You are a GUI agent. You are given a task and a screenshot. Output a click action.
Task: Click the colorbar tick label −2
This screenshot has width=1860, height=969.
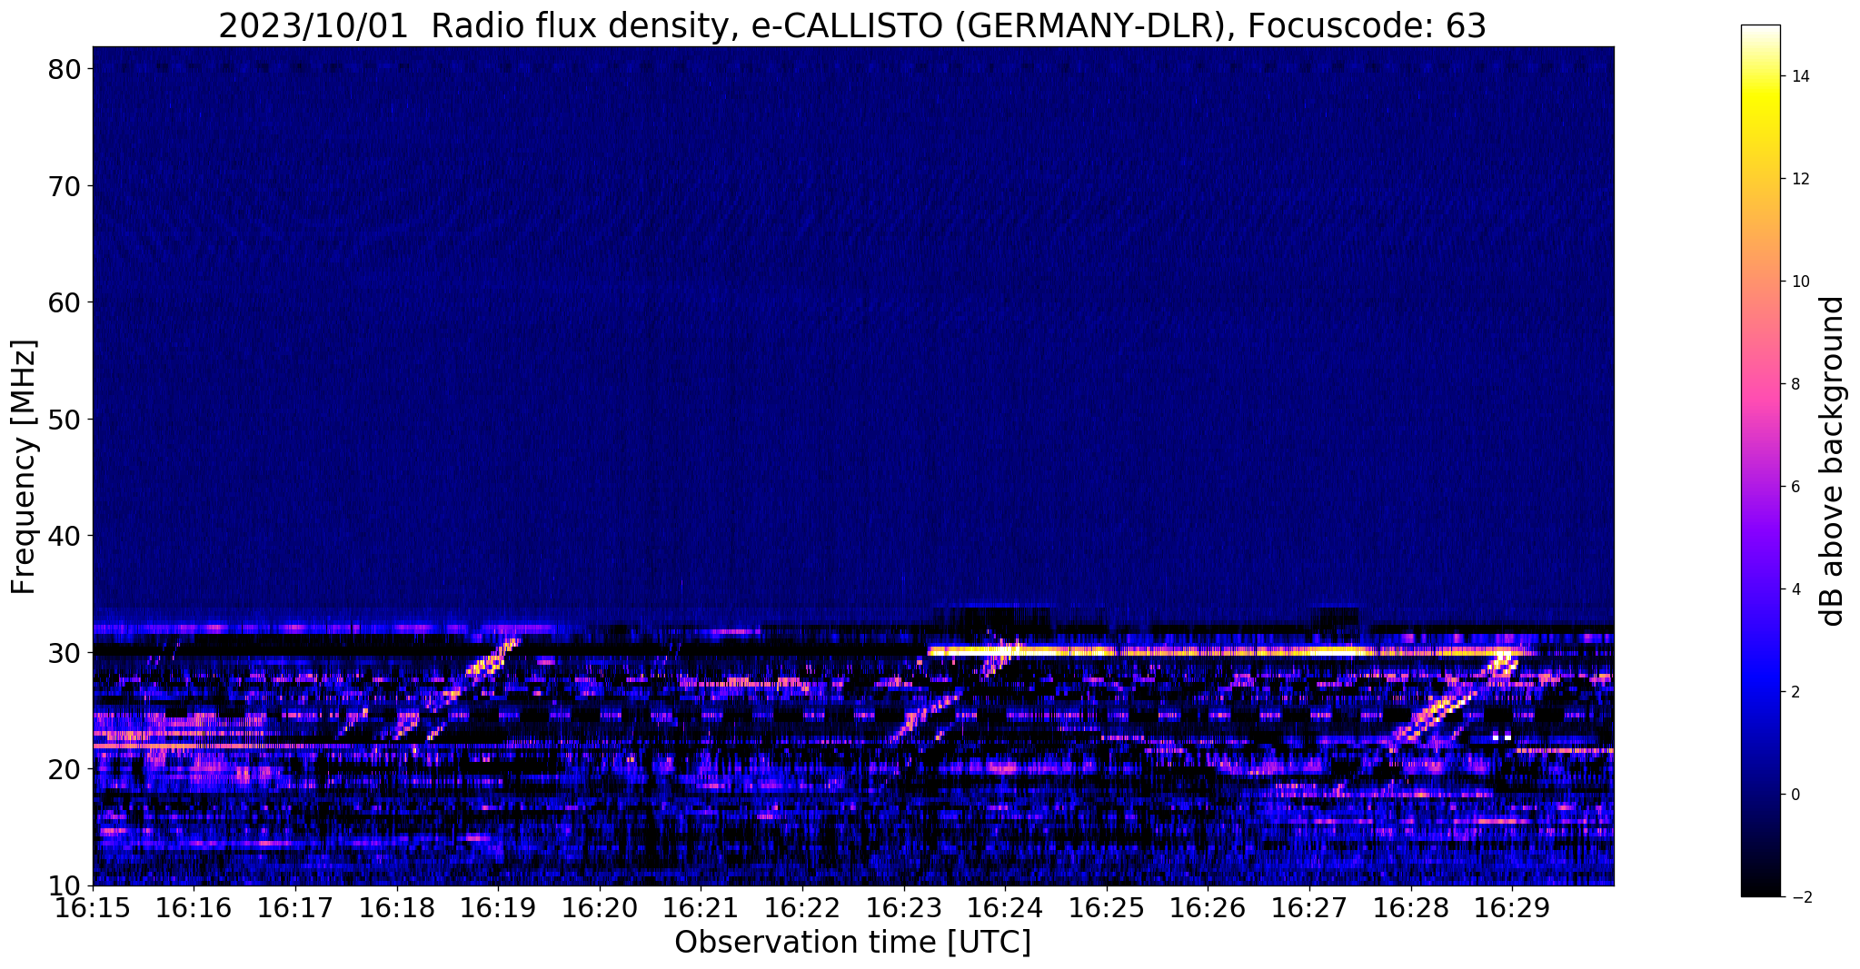point(1800,897)
